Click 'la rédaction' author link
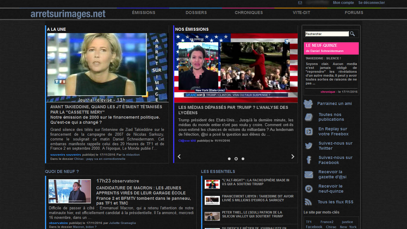Image resolution: width=407 pixels, height=229 pixels. click(x=131, y=155)
